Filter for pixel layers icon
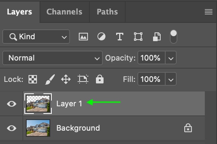Screen dimensions: 217x144 coord(83,37)
